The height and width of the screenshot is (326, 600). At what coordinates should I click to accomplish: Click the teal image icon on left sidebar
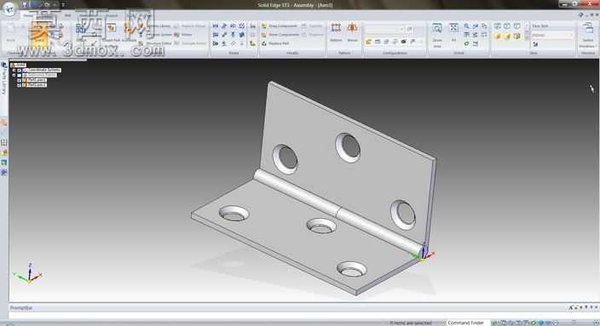pos(3,163)
